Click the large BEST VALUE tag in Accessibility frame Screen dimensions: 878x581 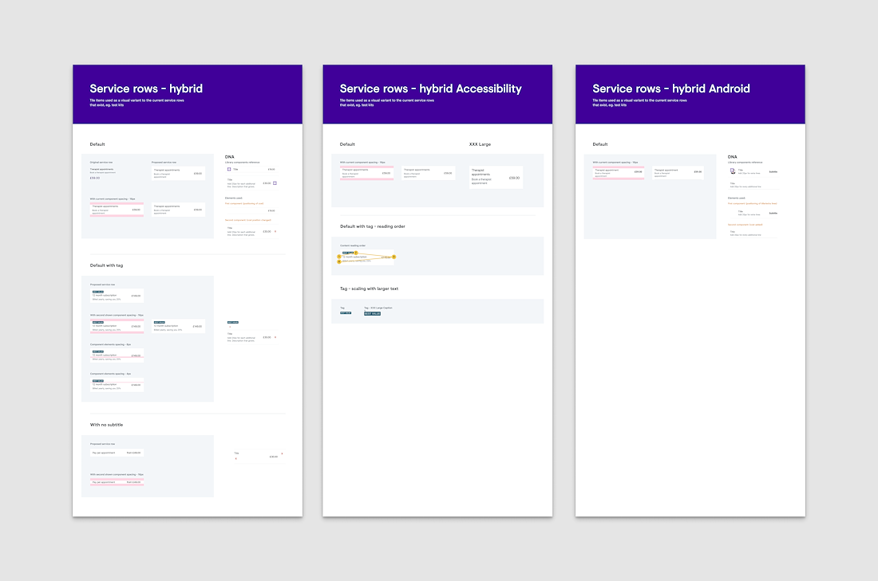pyautogui.click(x=373, y=314)
